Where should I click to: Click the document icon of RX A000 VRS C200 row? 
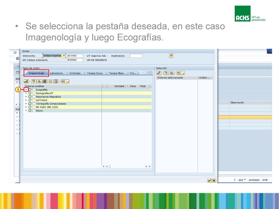click(30, 107)
